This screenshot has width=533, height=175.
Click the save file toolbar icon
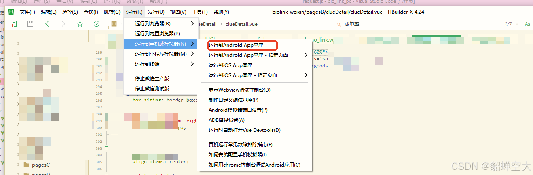[x=30, y=24]
